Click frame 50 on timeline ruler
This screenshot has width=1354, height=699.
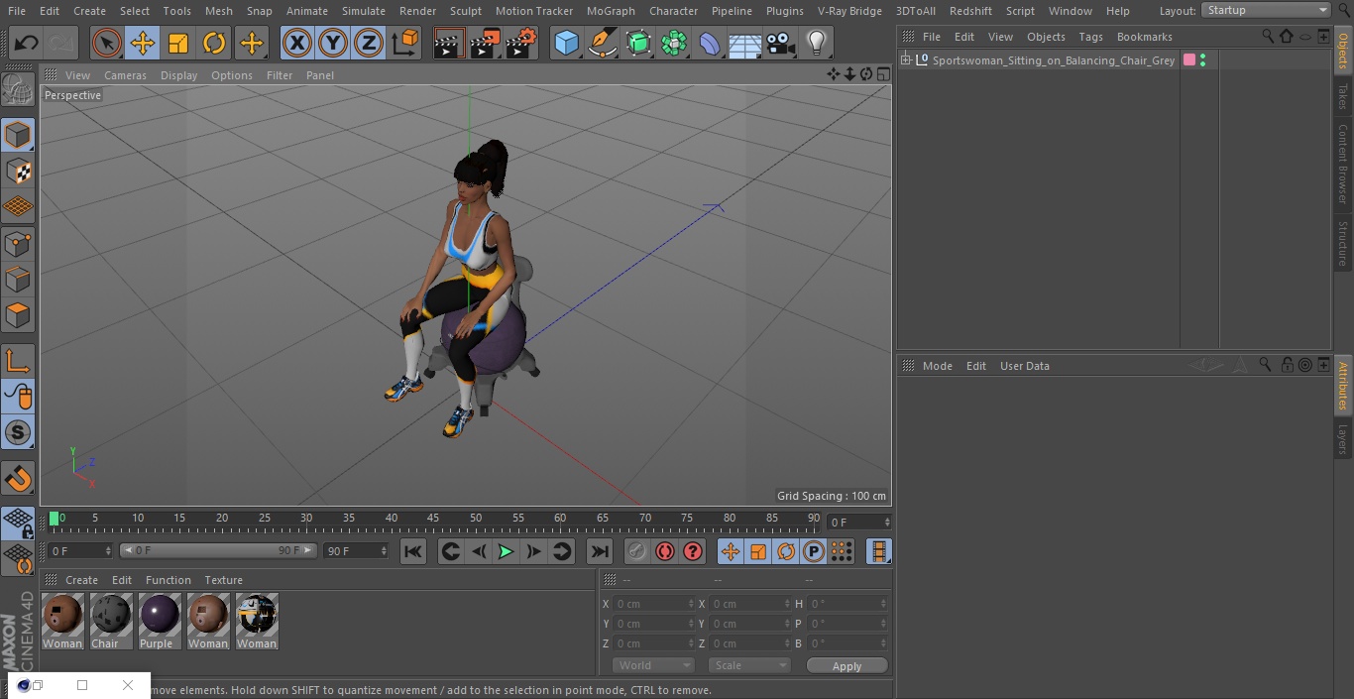tap(476, 519)
